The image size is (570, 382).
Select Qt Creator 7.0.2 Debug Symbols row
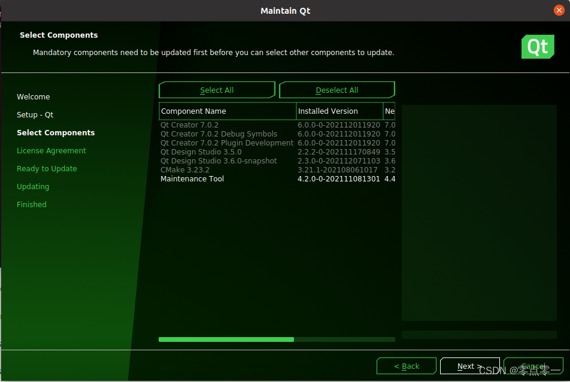(x=277, y=134)
